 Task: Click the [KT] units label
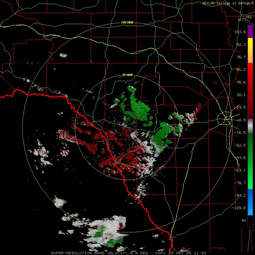point(242,20)
